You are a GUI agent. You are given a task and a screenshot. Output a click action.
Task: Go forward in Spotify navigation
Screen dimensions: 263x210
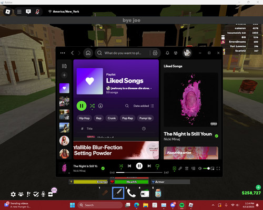(79, 53)
